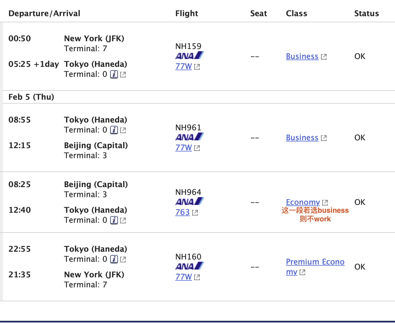The image size is (395, 323).
Task: Click external link icon beside Premium Economy
Action: pos(302,272)
